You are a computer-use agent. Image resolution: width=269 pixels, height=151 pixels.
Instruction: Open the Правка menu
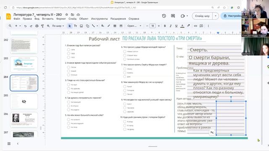click(x=27, y=19)
